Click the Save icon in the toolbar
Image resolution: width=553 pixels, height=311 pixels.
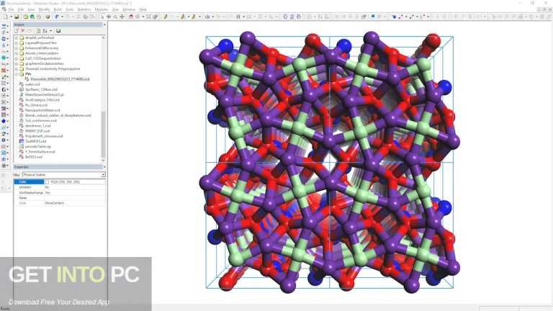[x=17, y=17]
